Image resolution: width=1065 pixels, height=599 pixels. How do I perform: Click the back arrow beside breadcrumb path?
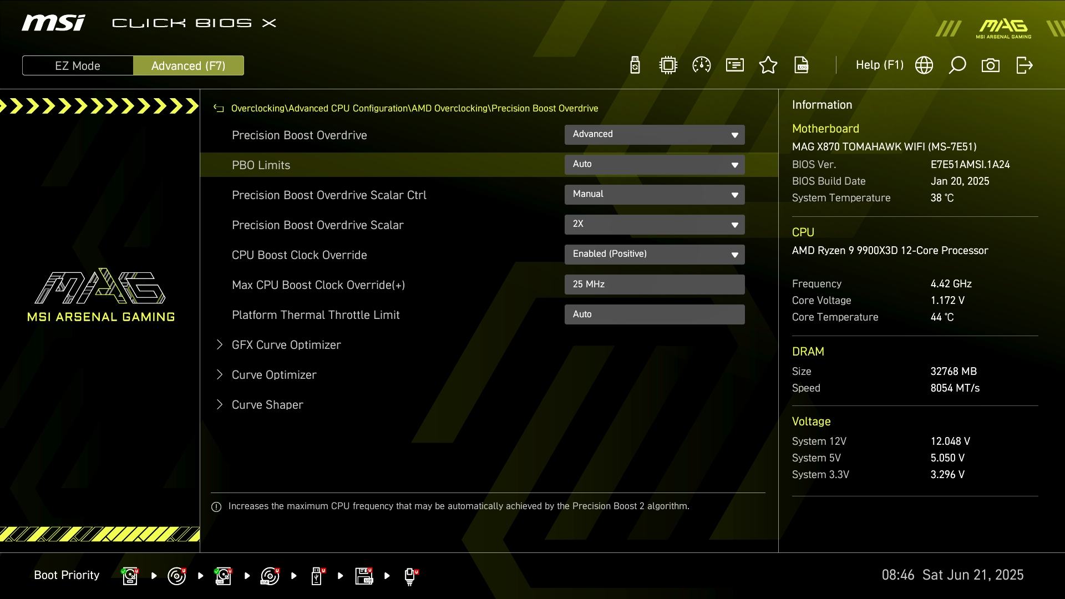click(219, 109)
